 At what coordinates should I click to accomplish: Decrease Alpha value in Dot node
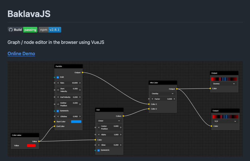99,135
